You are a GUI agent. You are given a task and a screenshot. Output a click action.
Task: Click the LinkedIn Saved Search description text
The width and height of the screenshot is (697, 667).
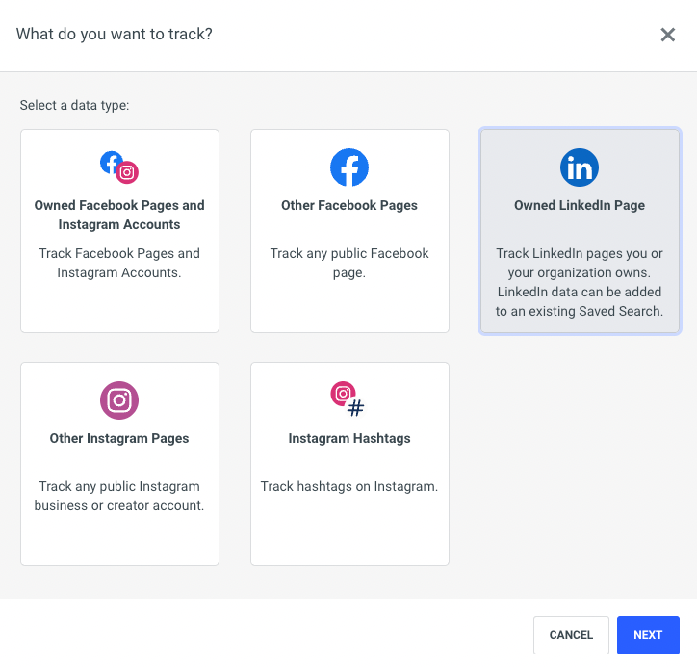coord(580,282)
